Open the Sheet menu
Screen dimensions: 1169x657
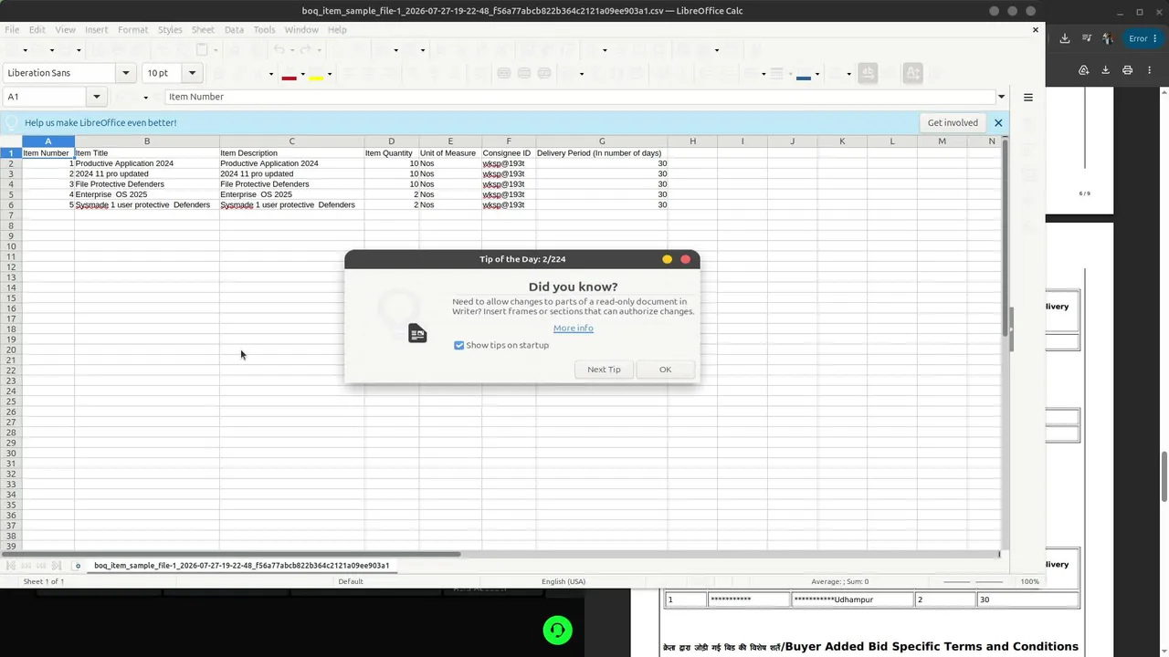point(203,30)
